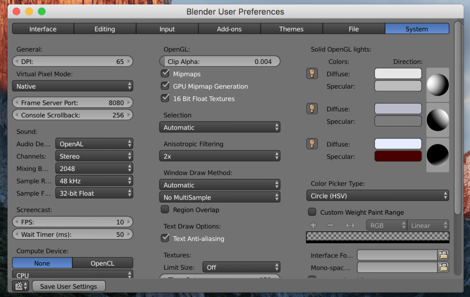Toggle the first solid OpenGL light bulb

(312, 74)
